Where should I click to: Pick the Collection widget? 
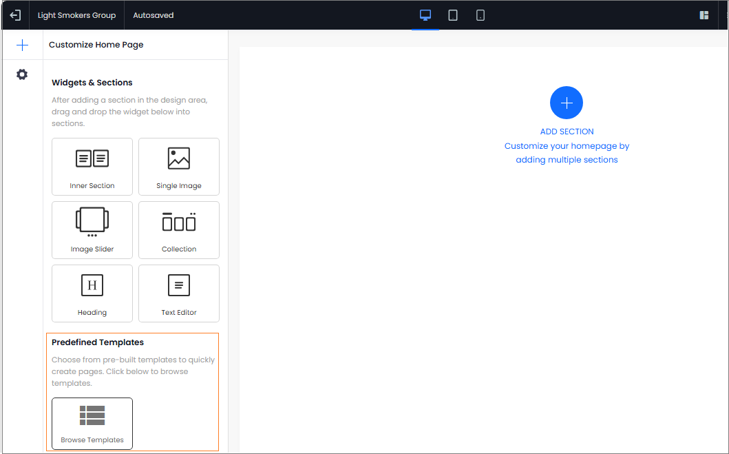179,230
